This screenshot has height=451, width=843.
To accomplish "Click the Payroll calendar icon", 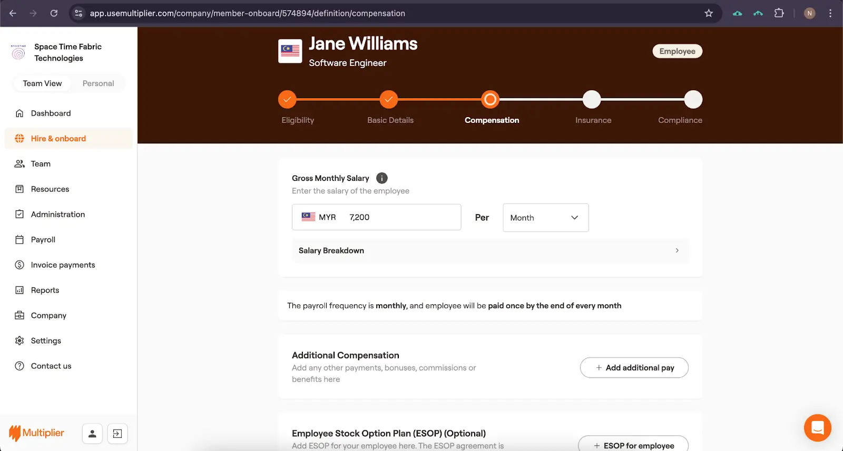I will (19, 240).
